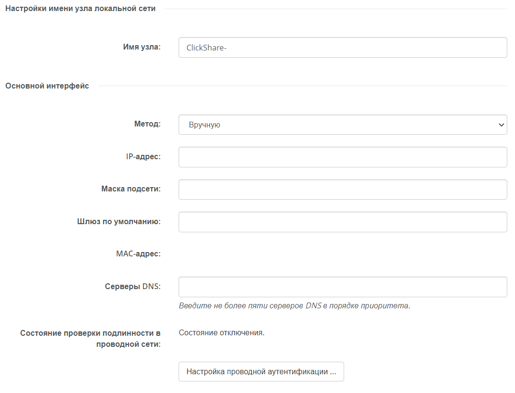Click the IP-адрес label
Image resolution: width=515 pixels, height=393 pixels.
click(x=143, y=157)
